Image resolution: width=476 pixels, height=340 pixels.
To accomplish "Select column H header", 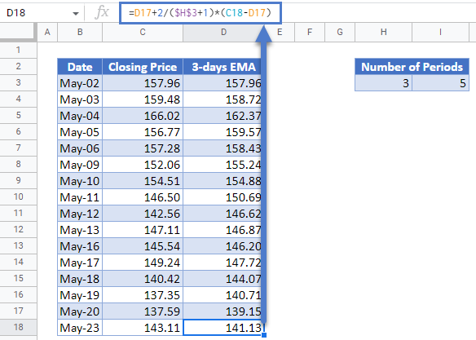I will [383, 32].
